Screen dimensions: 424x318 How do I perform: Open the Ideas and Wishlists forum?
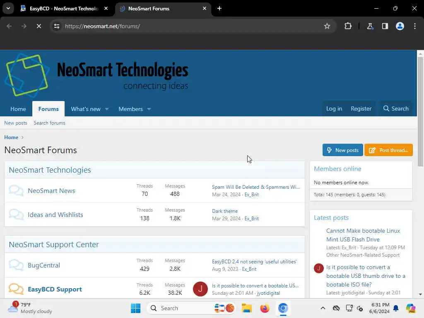pyautogui.click(x=55, y=215)
